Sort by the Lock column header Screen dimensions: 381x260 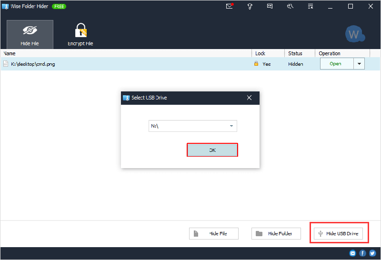pos(268,53)
